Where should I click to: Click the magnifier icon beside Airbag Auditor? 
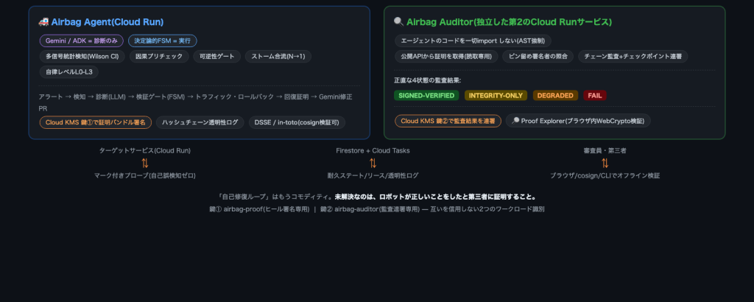(398, 22)
